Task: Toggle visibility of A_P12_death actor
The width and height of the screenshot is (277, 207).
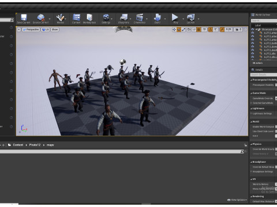Action: [x=253, y=50]
